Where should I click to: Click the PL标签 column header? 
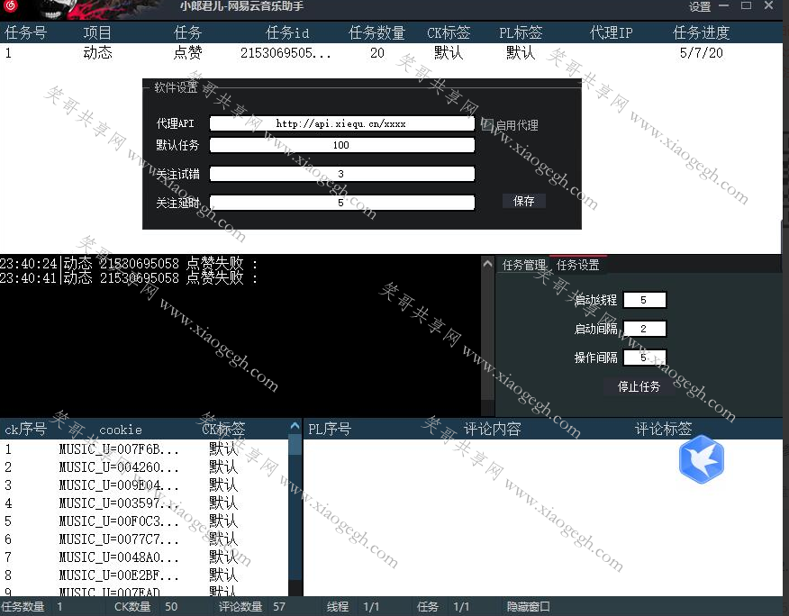pos(521,32)
